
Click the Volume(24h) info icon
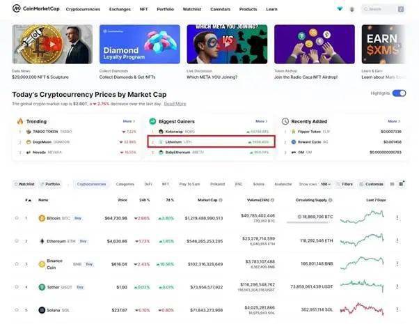(272, 200)
